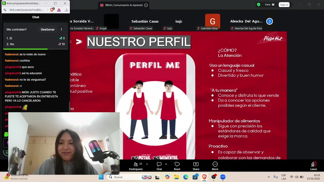Open the View layout menu in Zoom
Viewport: 324px width, 182px height.
270,5
